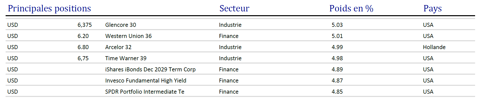Open iShares iBonds Dec 2029 Term Corp
Image resolution: width=483 pixels, height=102 pixels.
click(150, 69)
